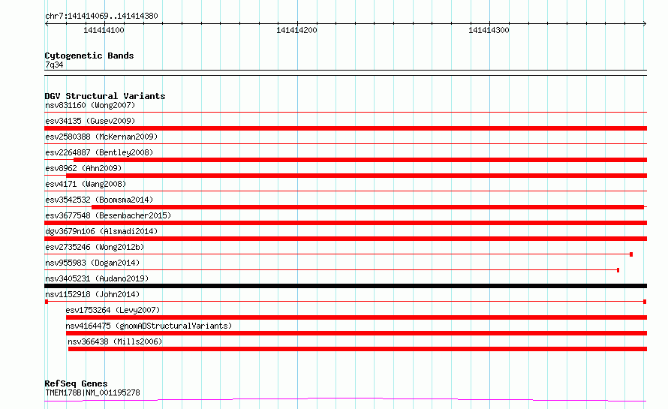Click the black nsv3405231 variant bar

coord(345,286)
